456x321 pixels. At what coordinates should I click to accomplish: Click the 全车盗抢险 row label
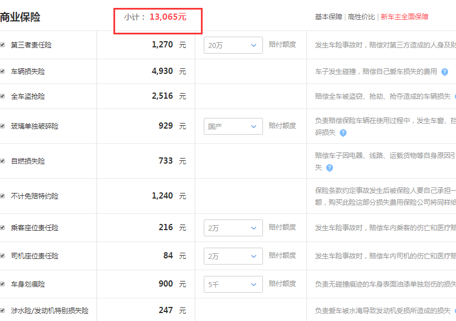point(28,96)
